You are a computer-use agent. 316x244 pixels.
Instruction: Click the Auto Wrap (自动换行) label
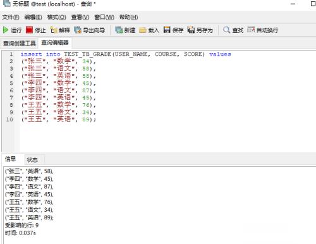[267, 30]
